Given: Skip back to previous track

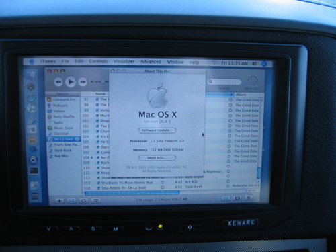Looking at the screenshot, I should coord(58,82).
